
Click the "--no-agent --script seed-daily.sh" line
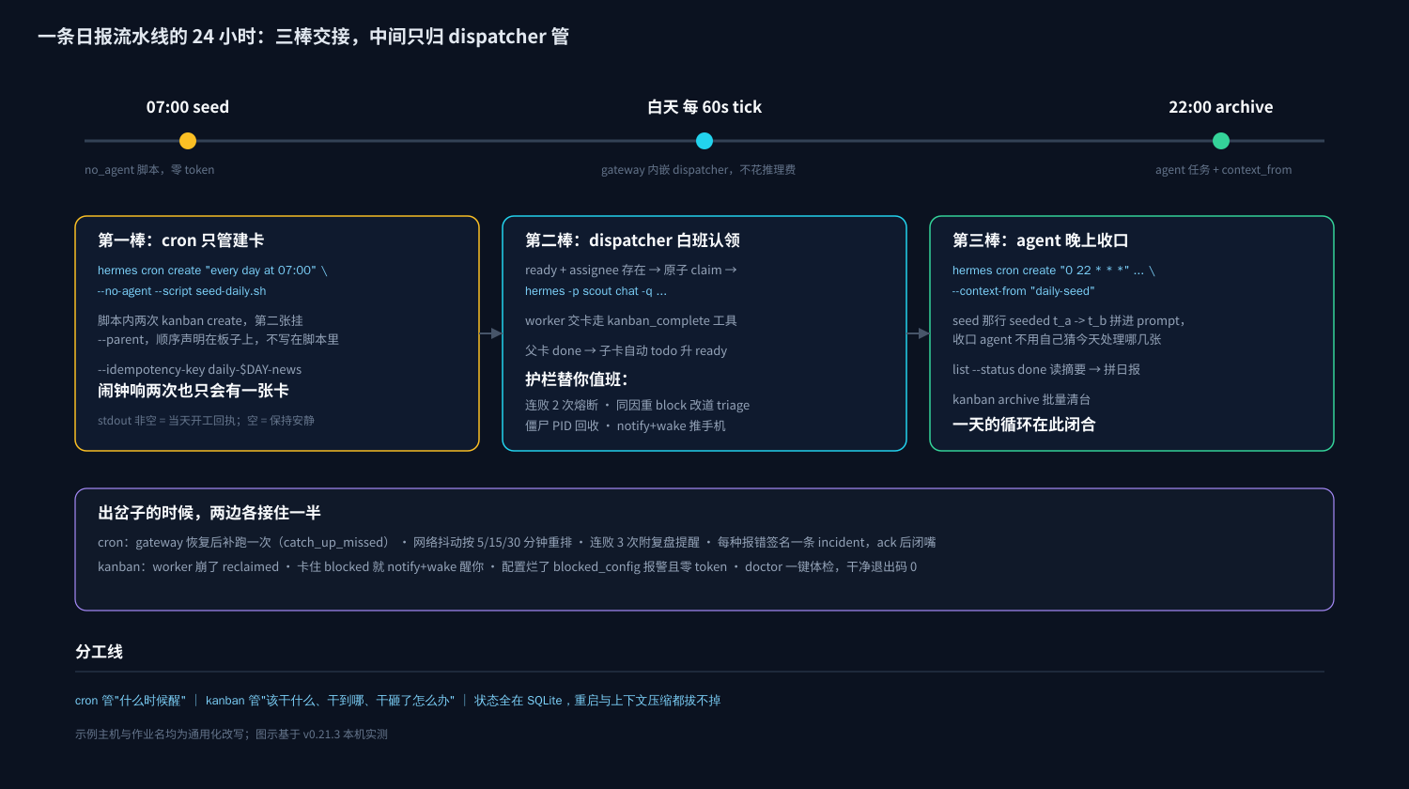click(182, 291)
